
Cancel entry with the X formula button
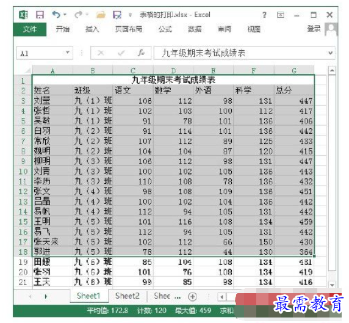click(101, 53)
